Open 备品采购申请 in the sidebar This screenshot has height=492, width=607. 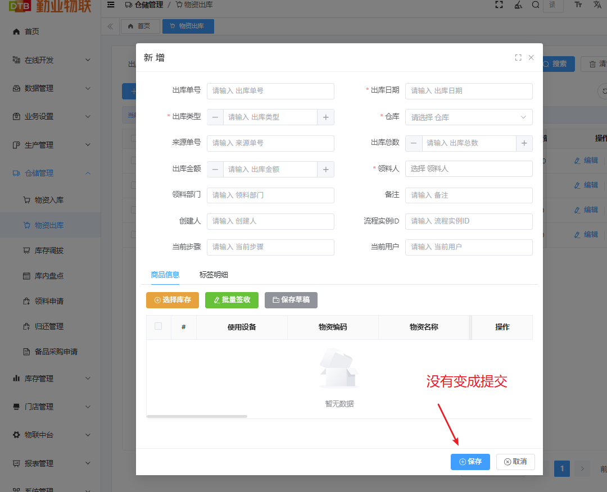(51, 352)
